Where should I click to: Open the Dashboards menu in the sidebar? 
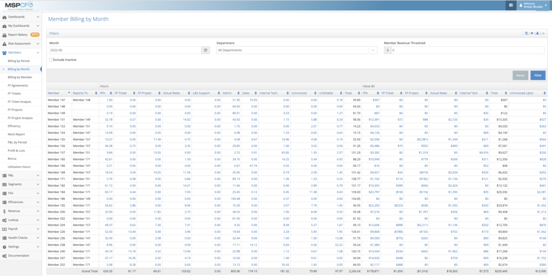(x=20, y=17)
